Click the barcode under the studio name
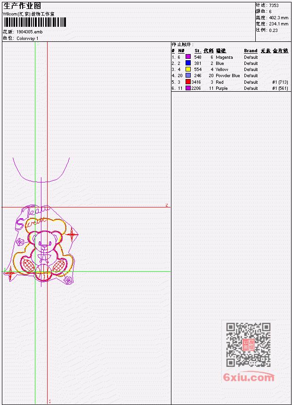The width and height of the screenshot is (292, 405). click(x=35, y=22)
